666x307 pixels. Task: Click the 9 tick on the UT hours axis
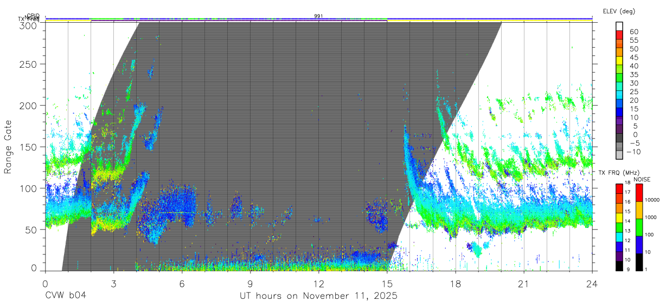tap(250, 284)
